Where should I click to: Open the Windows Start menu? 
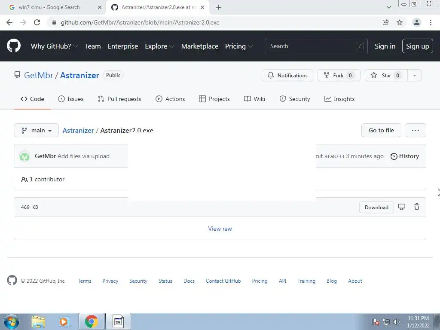pyautogui.click(x=12, y=321)
